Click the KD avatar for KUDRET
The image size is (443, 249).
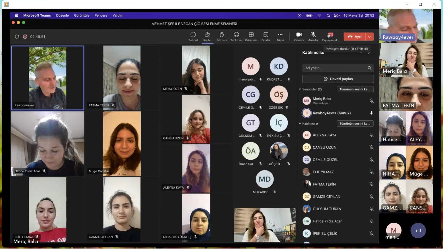click(279, 66)
